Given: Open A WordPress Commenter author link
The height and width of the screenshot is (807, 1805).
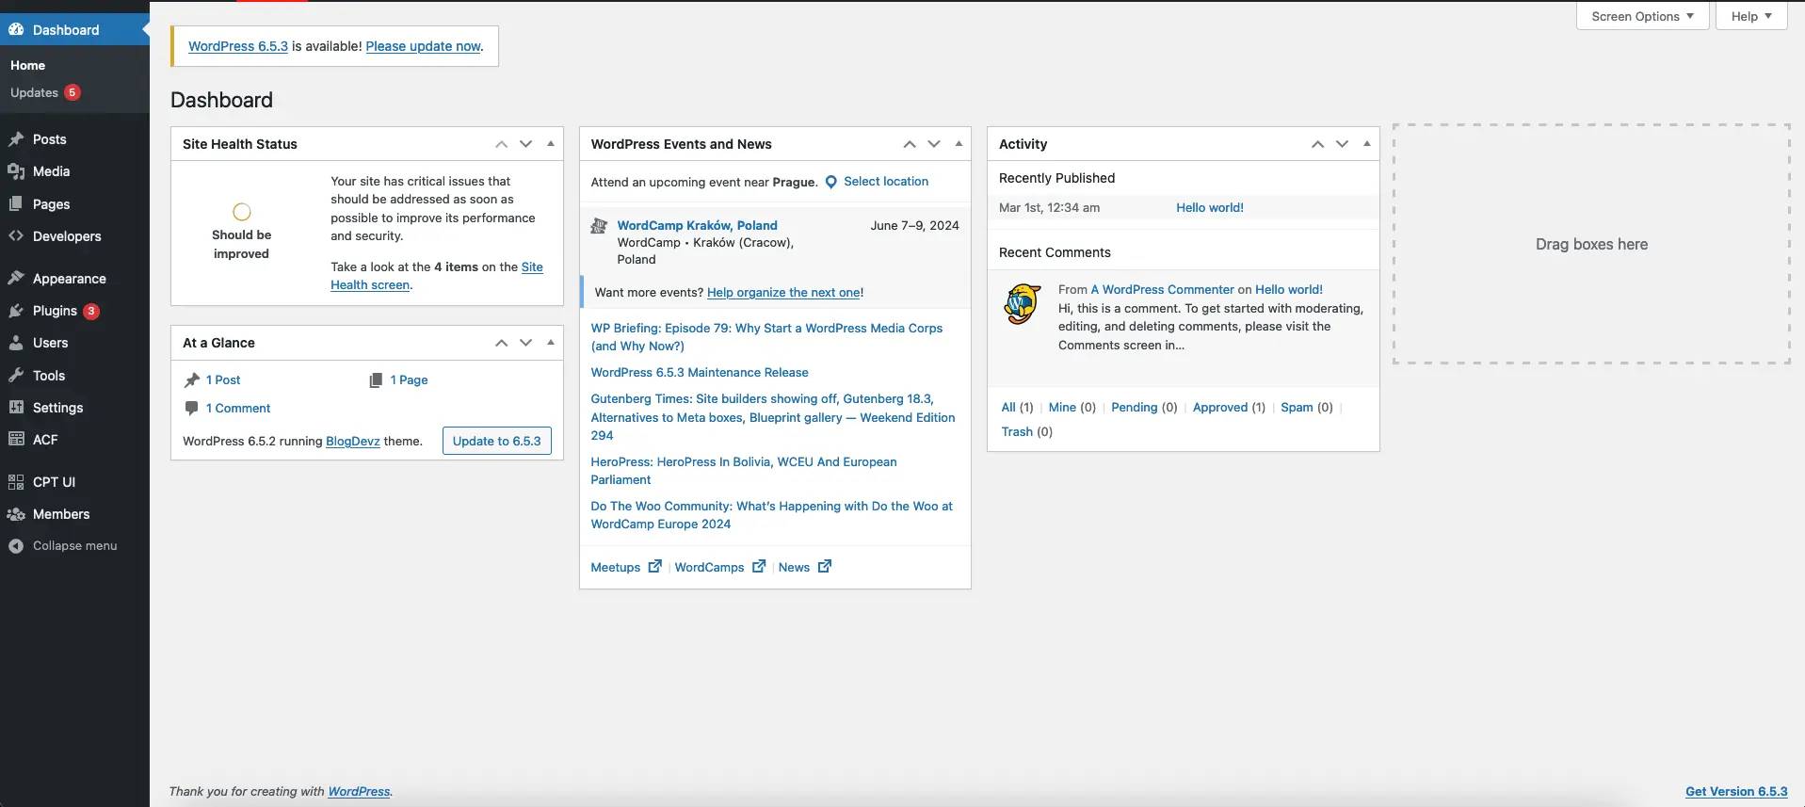Looking at the screenshot, I should point(1162,289).
